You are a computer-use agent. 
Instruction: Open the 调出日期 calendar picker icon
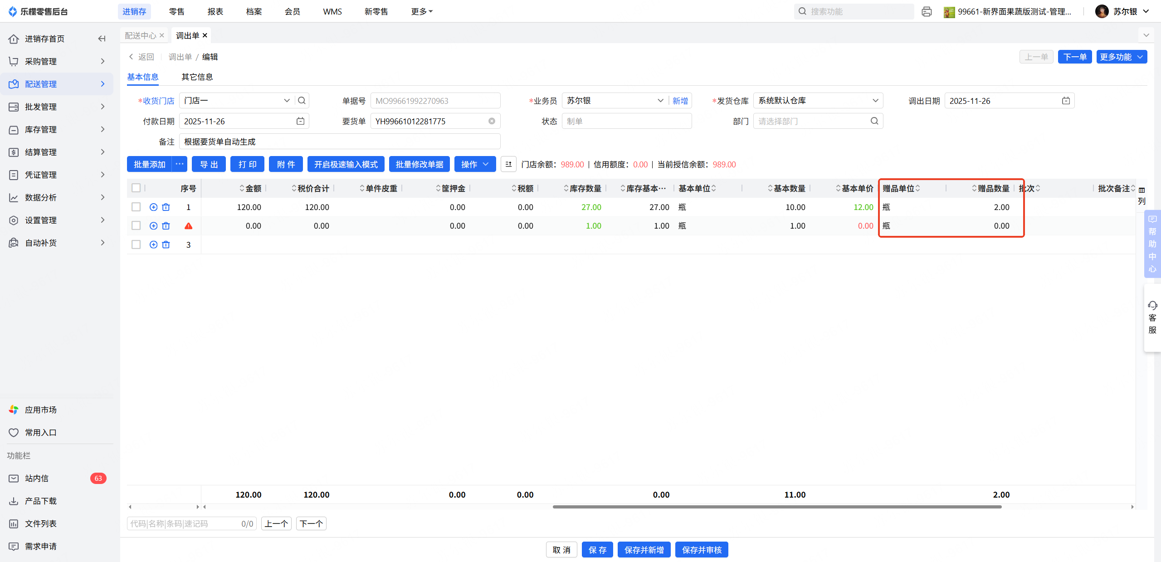coord(1066,101)
